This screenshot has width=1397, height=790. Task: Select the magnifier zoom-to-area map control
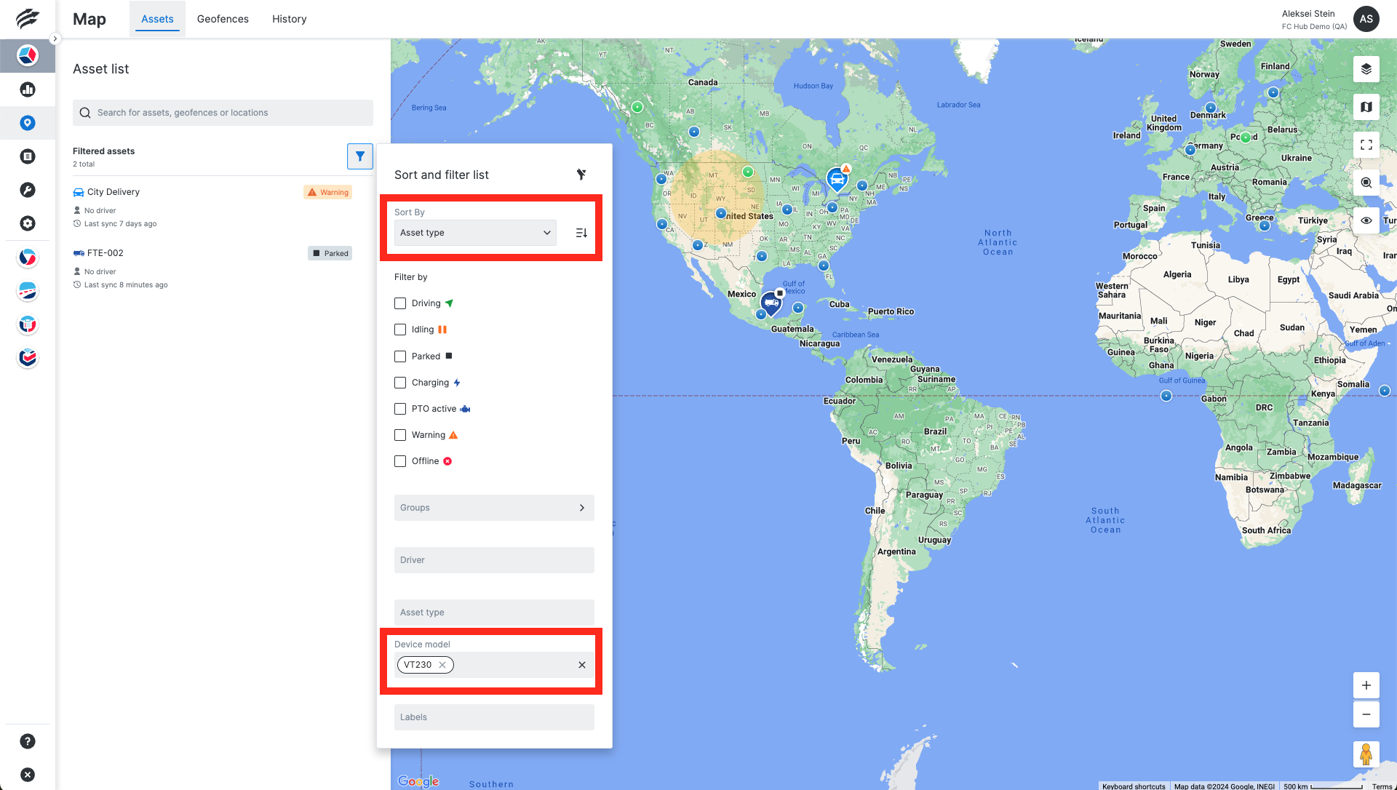point(1366,183)
